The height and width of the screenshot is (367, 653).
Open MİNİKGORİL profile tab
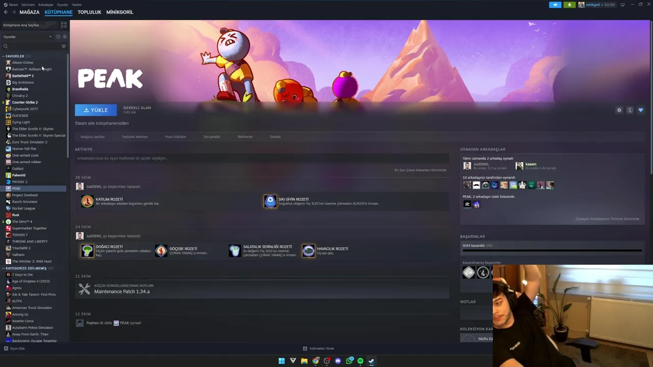[x=119, y=12]
